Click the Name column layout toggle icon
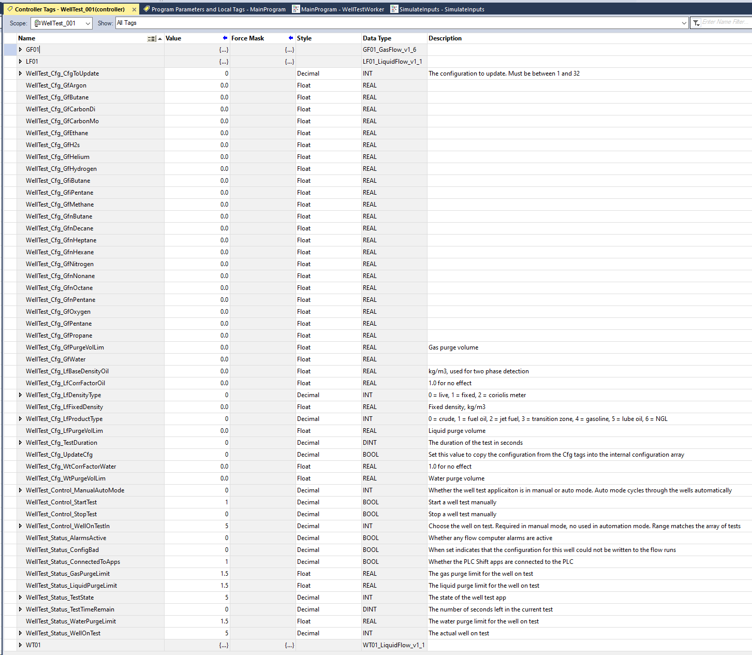This screenshot has height=655, width=752. [x=151, y=39]
